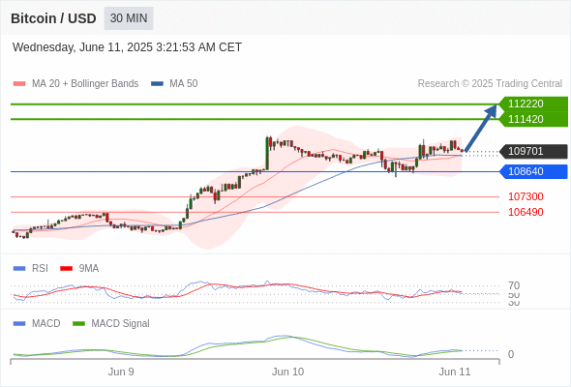This screenshot has width=571, height=387.
Task: Click the MACD blue legend swatch
Action: tap(19, 324)
